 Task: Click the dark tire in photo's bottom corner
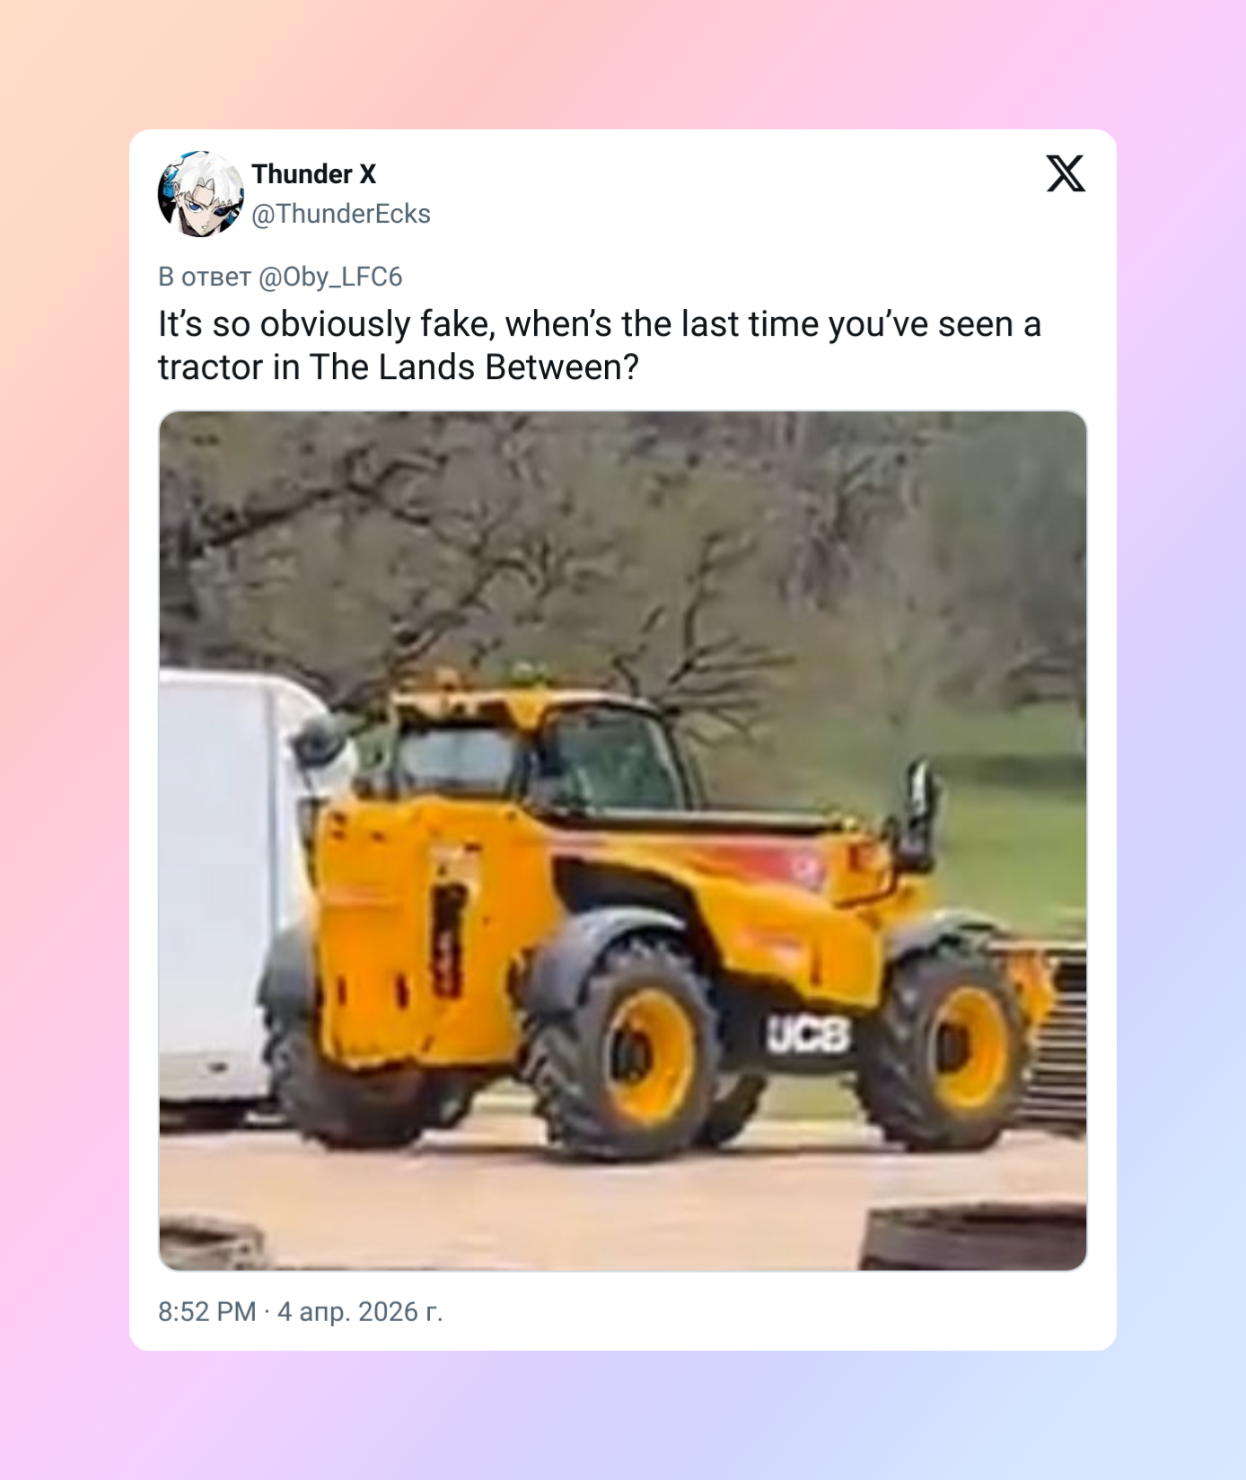(x=974, y=1238)
